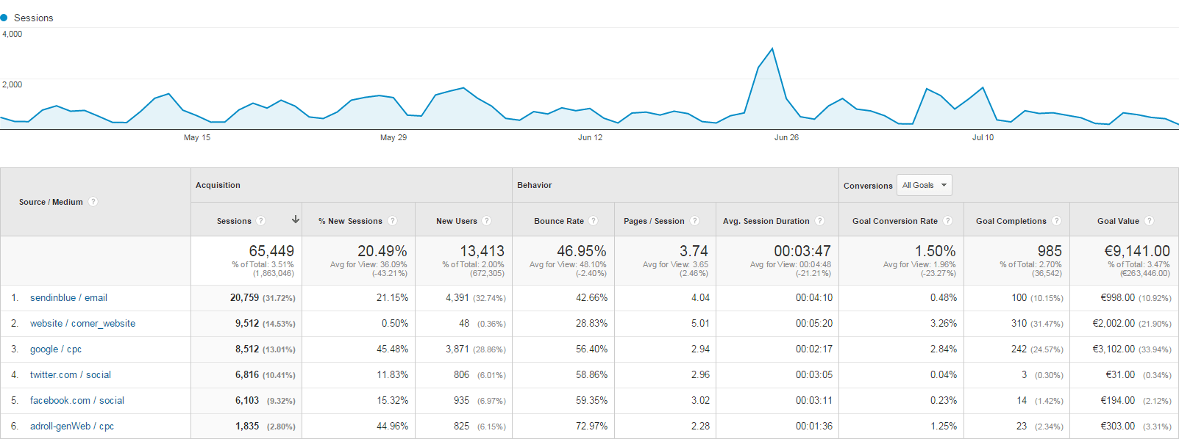This screenshot has height=439, width=1179.
Task: Toggle sort direction arrow on Sessions column
Action: 296,220
